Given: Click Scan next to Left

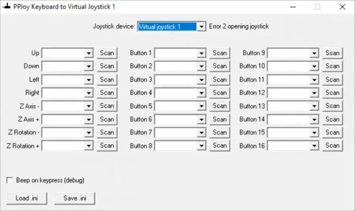Looking at the screenshot, I should 107,80.
